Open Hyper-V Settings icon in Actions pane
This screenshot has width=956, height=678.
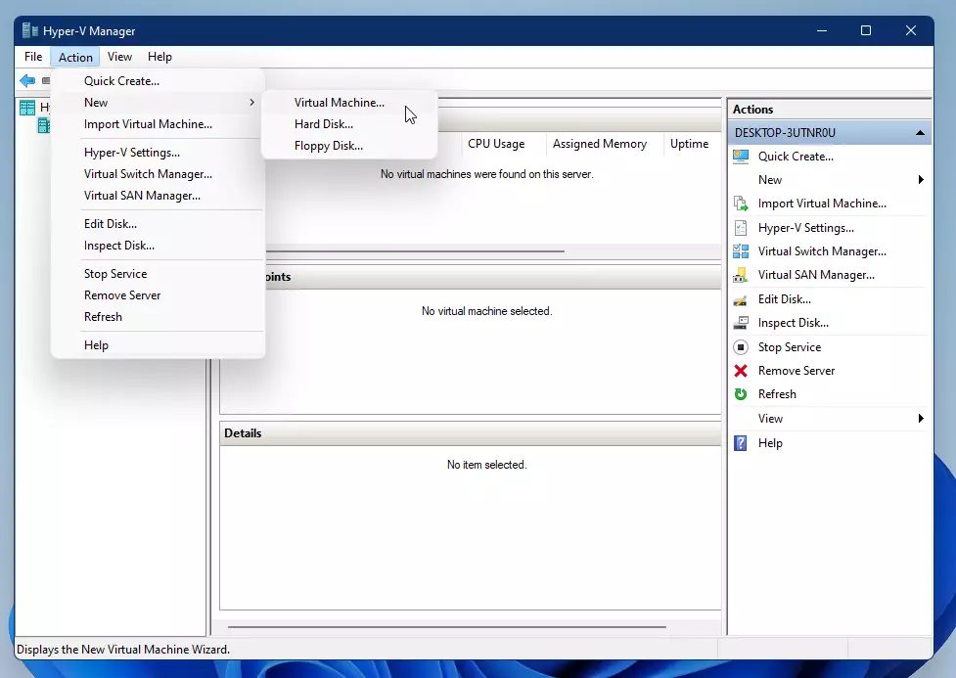(741, 228)
